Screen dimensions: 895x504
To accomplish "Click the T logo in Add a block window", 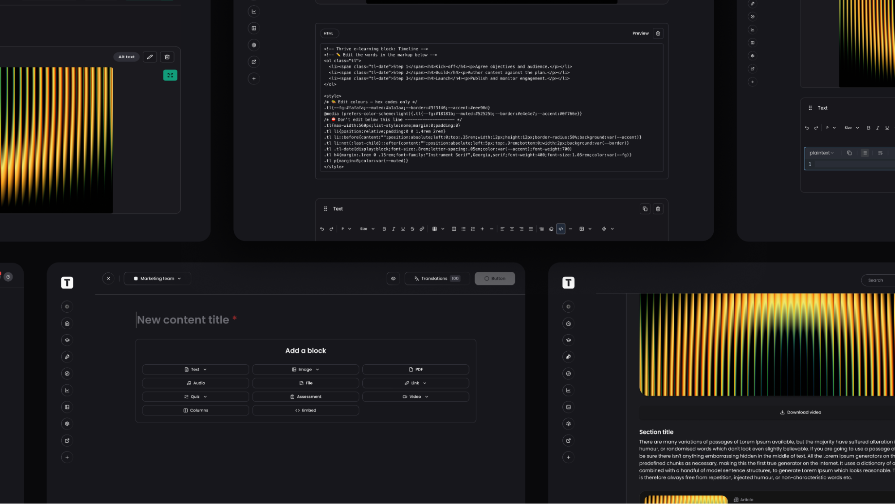I will pyautogui.click(x=67, y=283).
